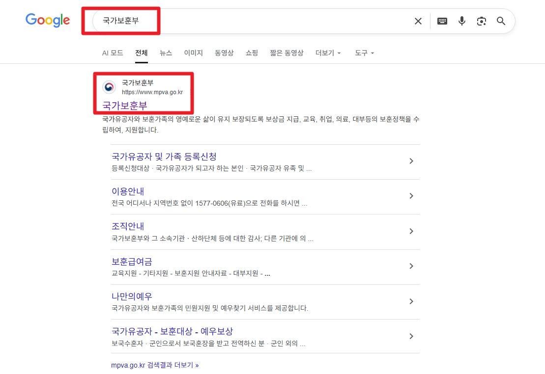
Task: Switch to the 뉴스 tab
Action: point(166,53)
